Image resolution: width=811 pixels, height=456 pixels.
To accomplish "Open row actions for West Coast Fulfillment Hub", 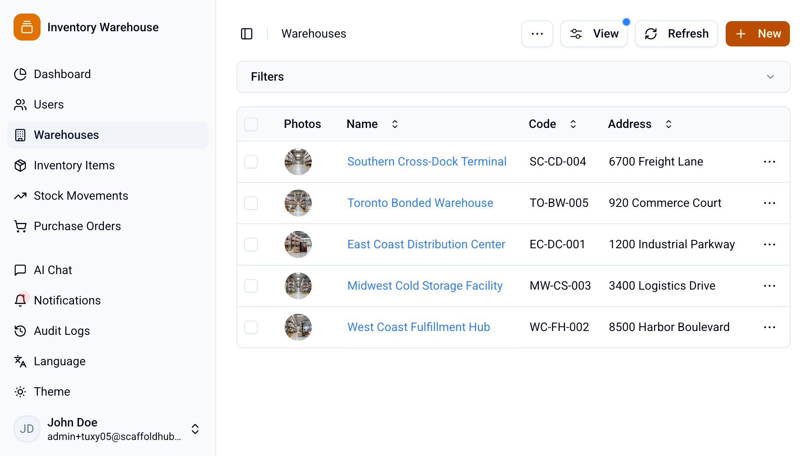I will click(x=769, y=327).
